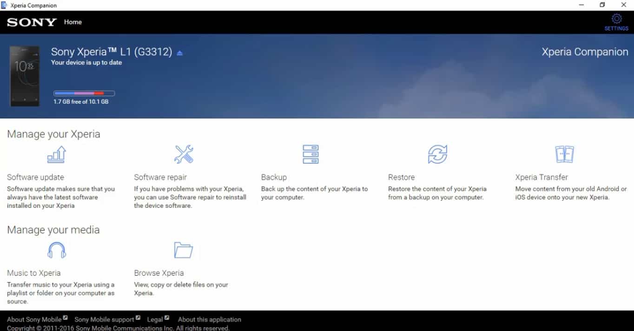Start Restore using the circular arrows icon
634x331 pixels.
(x=437, y=154)
